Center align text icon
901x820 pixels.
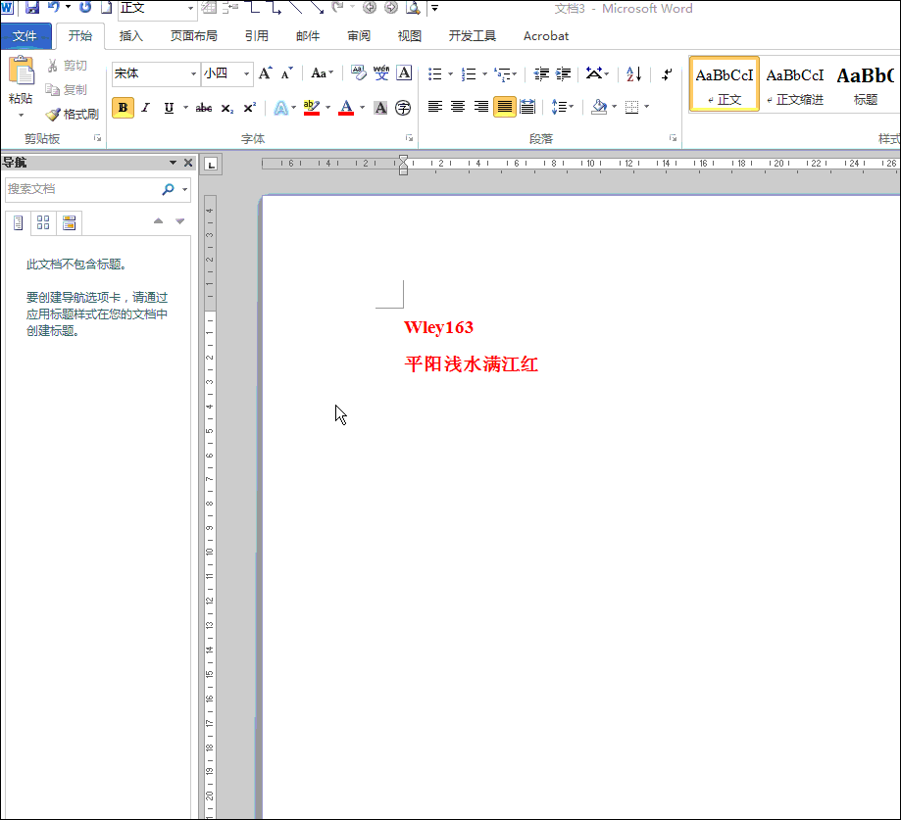click(x=458, y=107)
